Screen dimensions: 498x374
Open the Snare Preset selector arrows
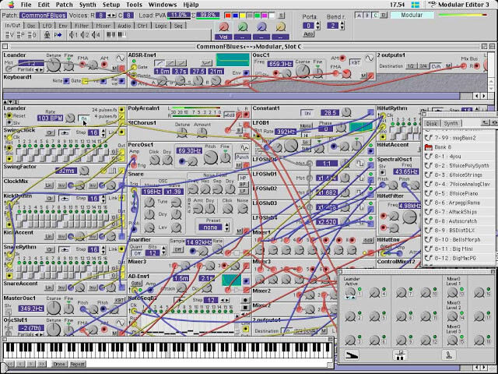coord(226,227)
